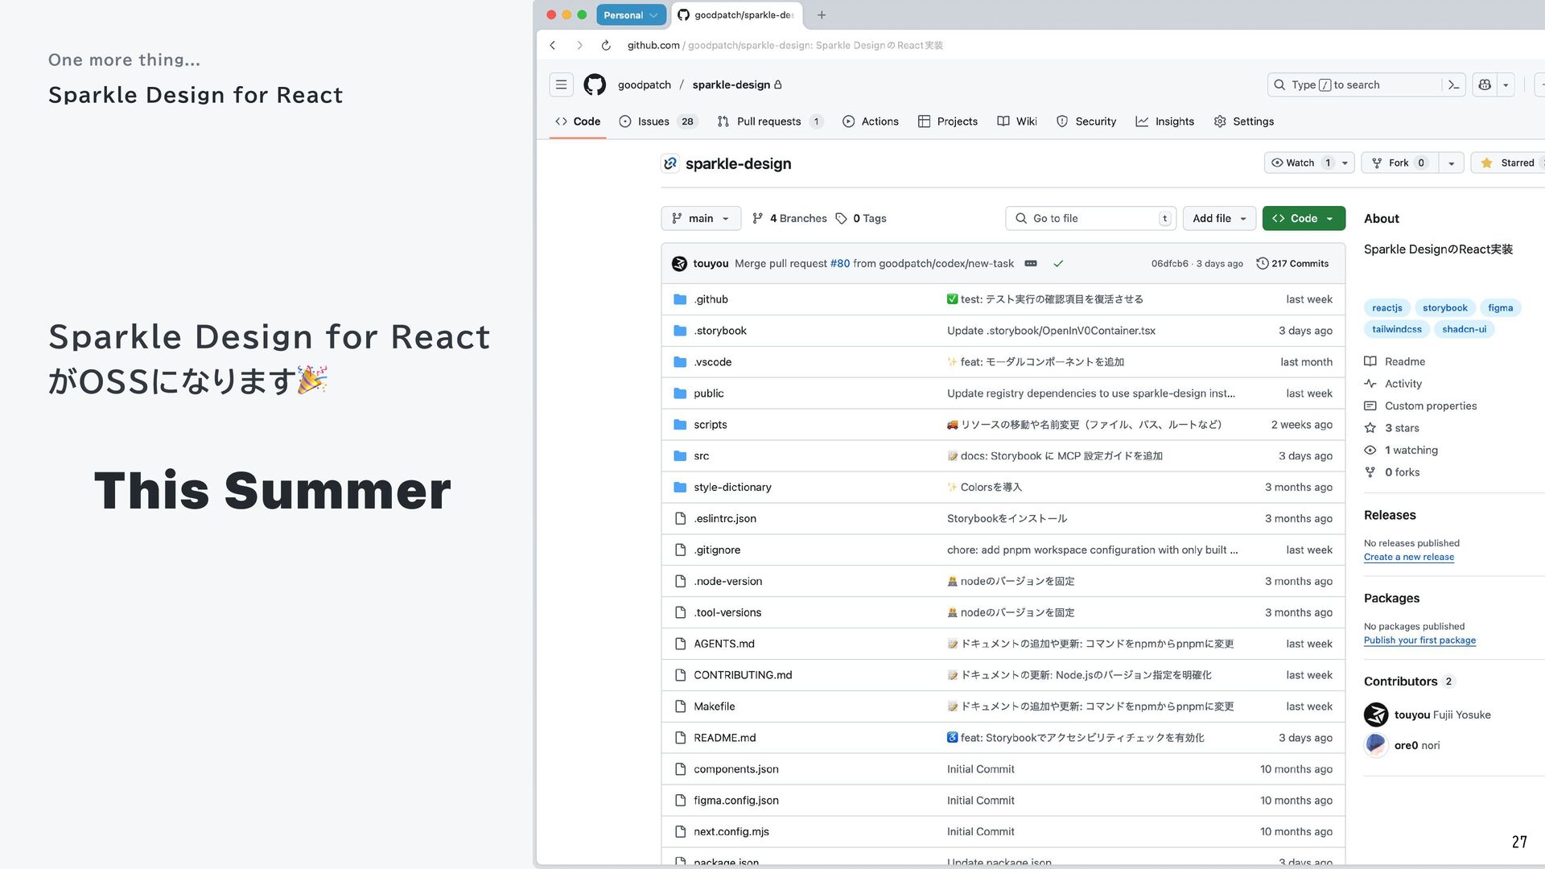
Task: Open the command palette icon
Action: [1453, 84]
